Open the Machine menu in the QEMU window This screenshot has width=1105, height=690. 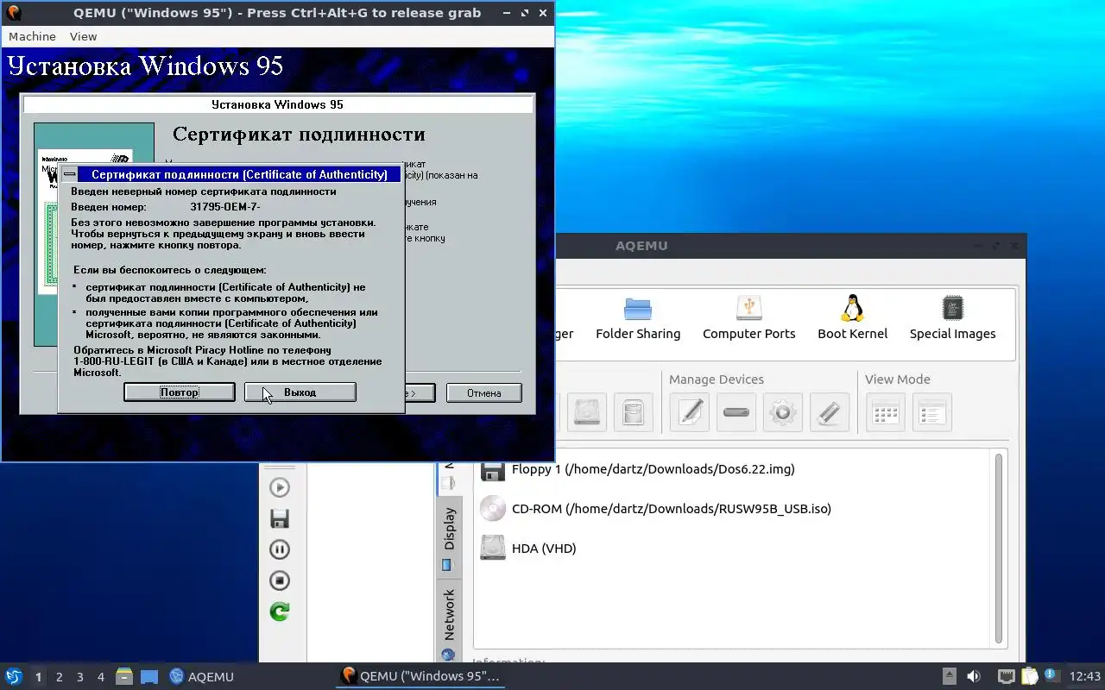32,36
